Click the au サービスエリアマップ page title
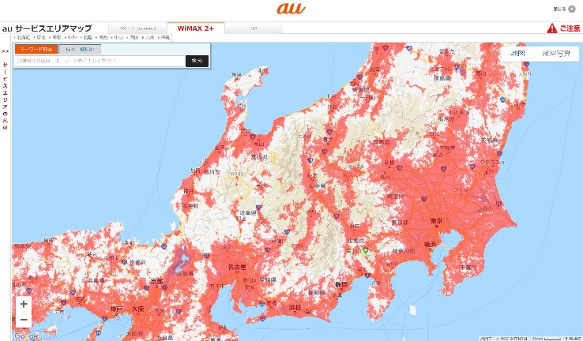Screen dimensions: 583x341 pos(47,28)
